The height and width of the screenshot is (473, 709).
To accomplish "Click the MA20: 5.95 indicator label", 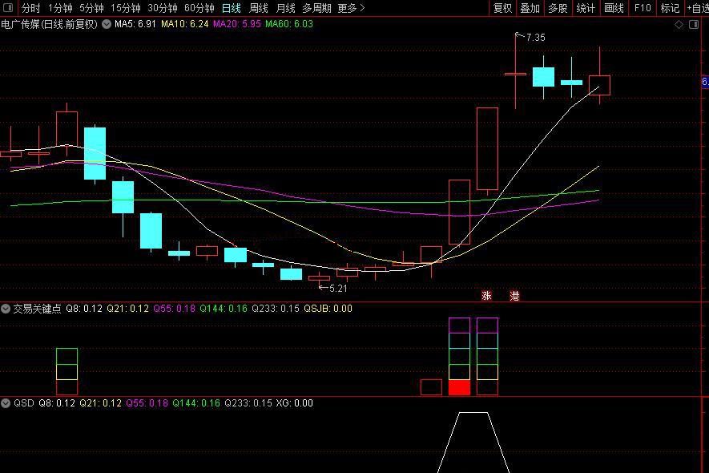I will (x=237, y=24).
